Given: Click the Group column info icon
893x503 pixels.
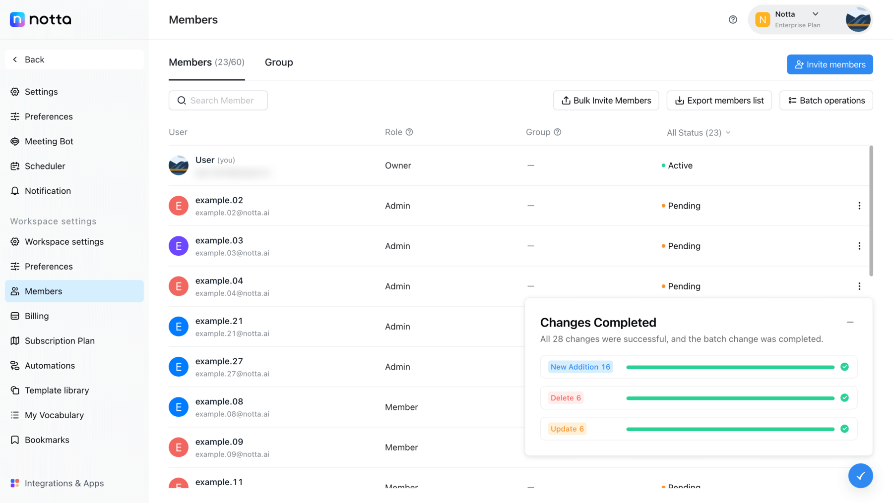Looking at the screenshot, I should 558,132.
